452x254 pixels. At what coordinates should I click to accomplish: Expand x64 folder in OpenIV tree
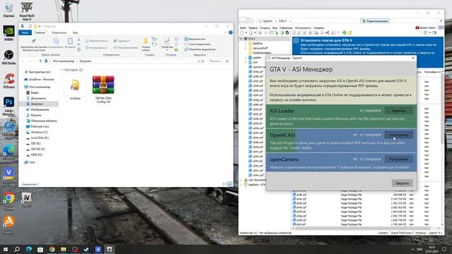pos(246,62)
